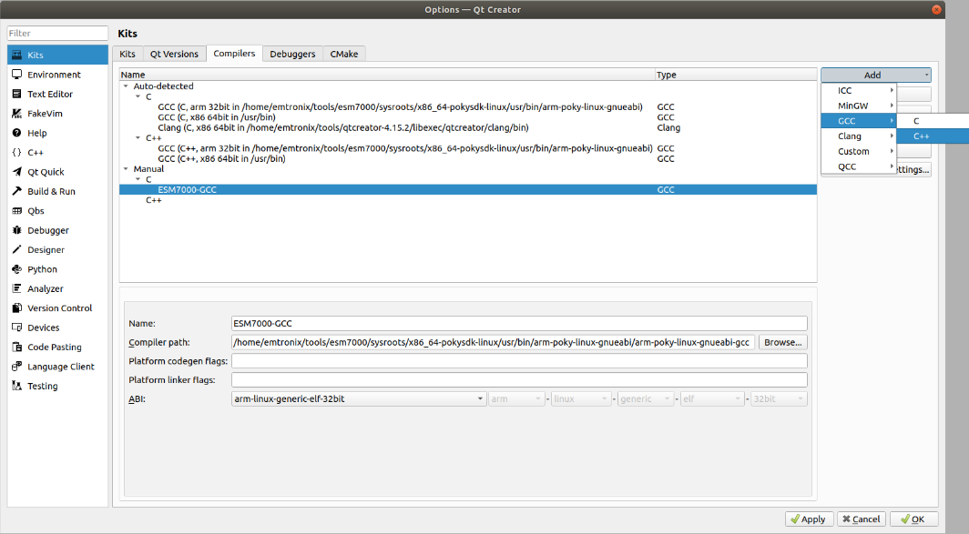969x534 pixels.
Task: Collapse the C++ group under Auto-detected
Action: click(x=138, y=138)
